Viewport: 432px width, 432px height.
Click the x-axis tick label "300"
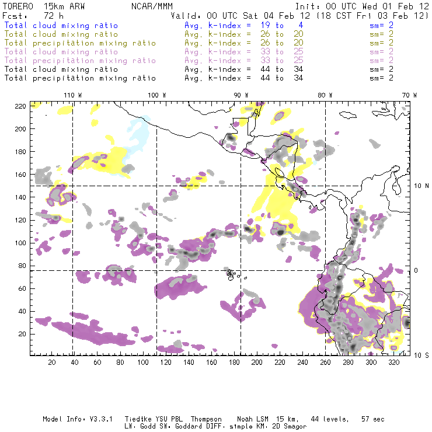[x=371, y=363]
